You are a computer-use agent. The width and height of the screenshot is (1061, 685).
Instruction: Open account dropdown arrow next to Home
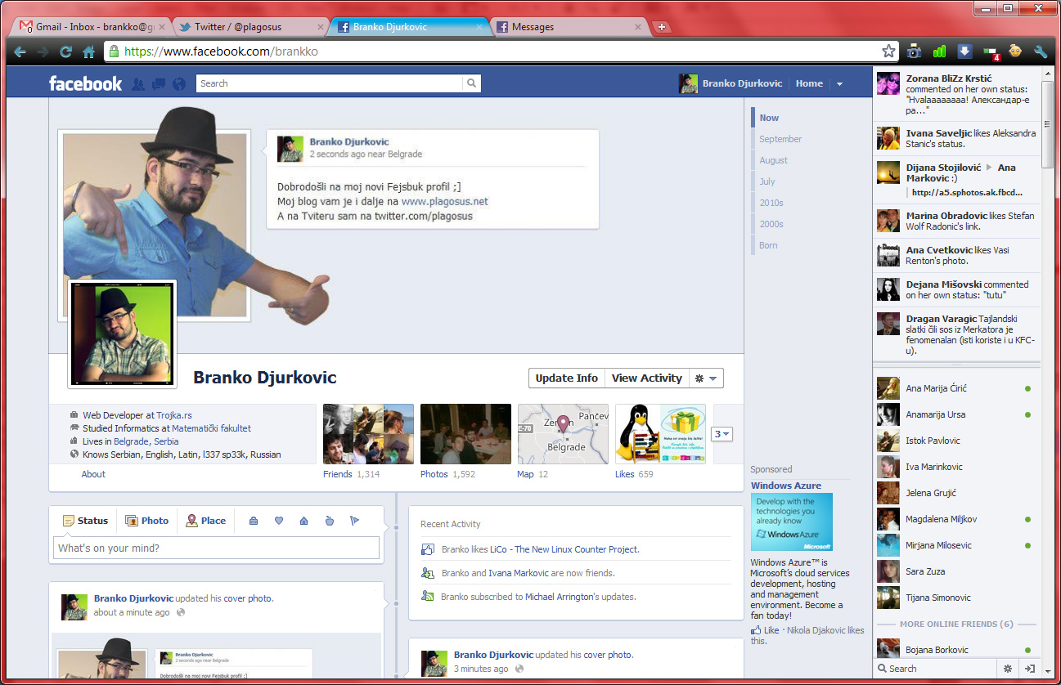coord(839,83)
